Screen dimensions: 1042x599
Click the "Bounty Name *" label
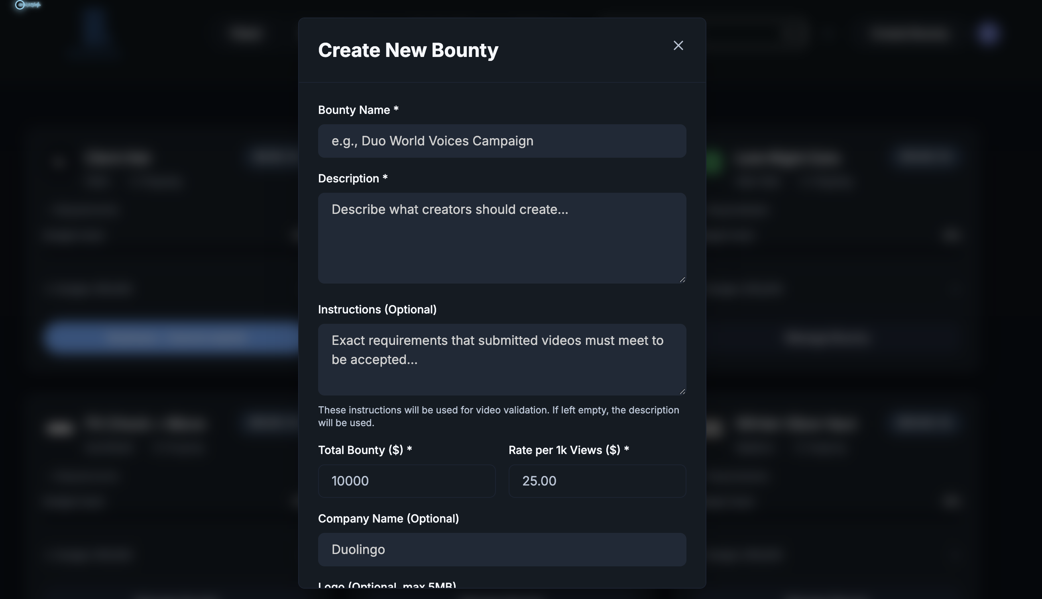(x=358, y=110)
